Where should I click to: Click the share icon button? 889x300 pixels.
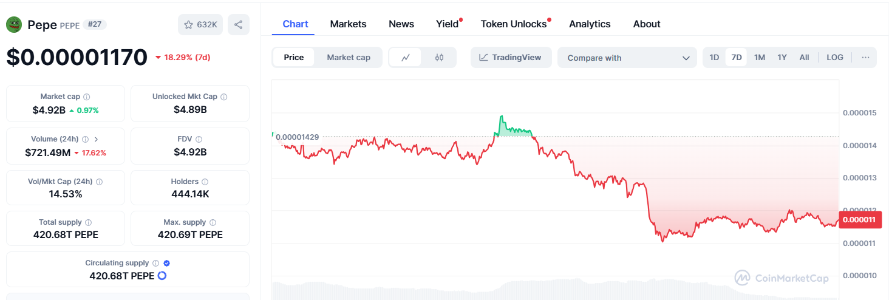coord(238,25)
